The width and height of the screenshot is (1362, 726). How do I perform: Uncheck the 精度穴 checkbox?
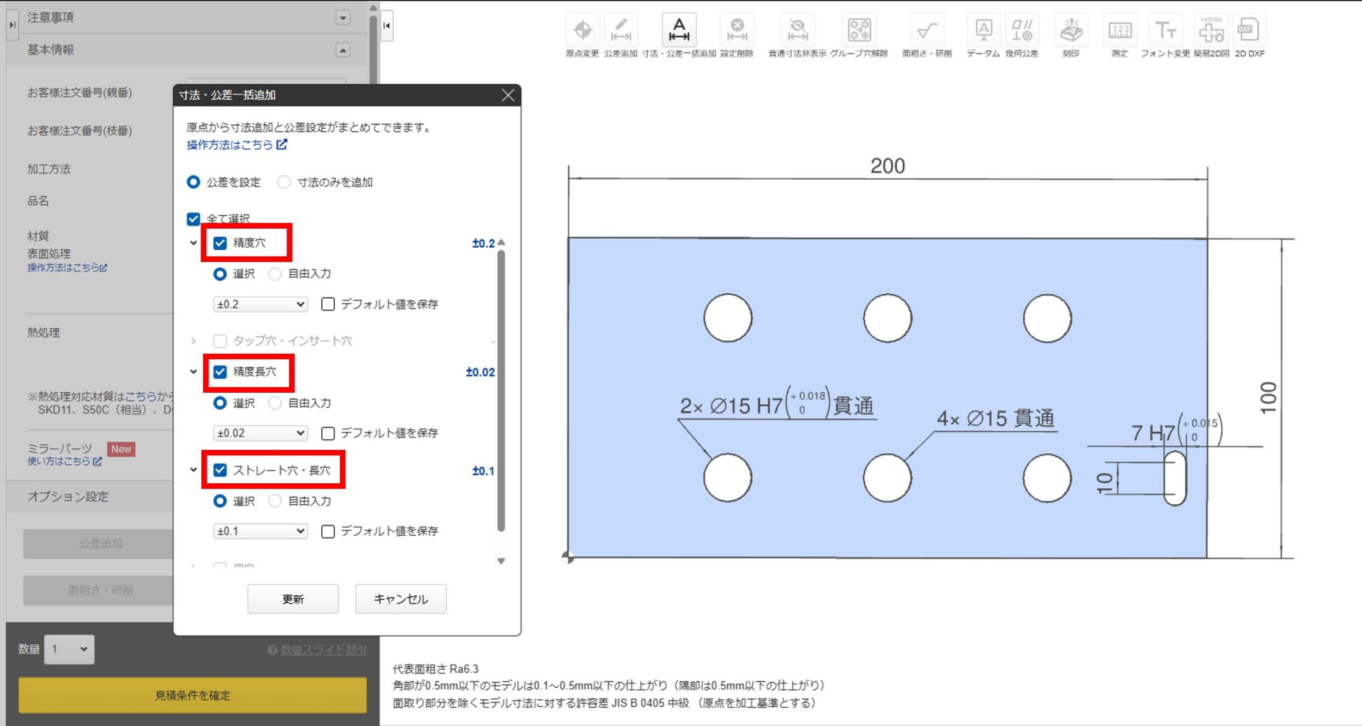(220, 243)
